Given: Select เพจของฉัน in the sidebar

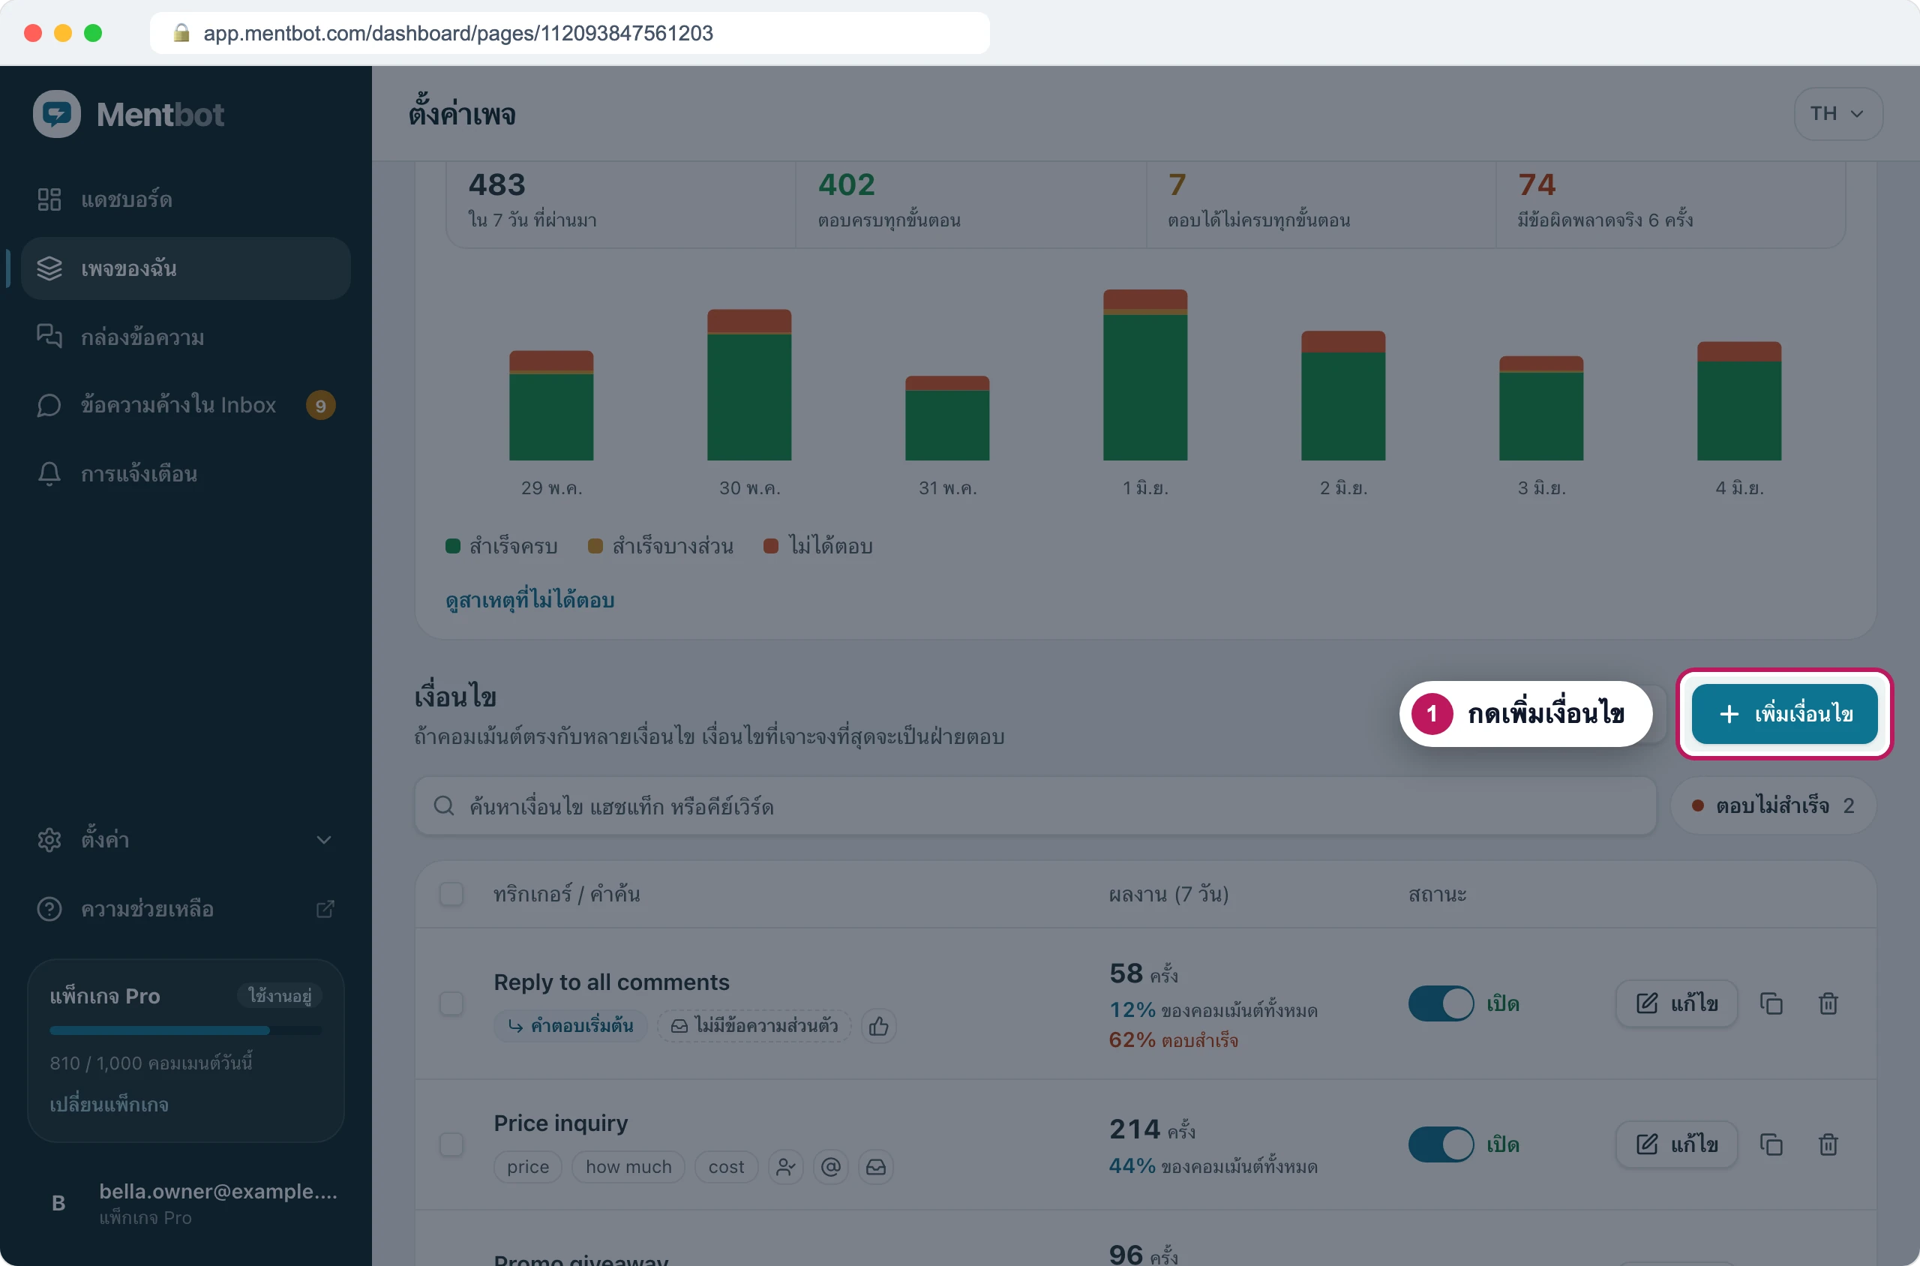Looking at the screenshot, I should (x=186, y=268).
